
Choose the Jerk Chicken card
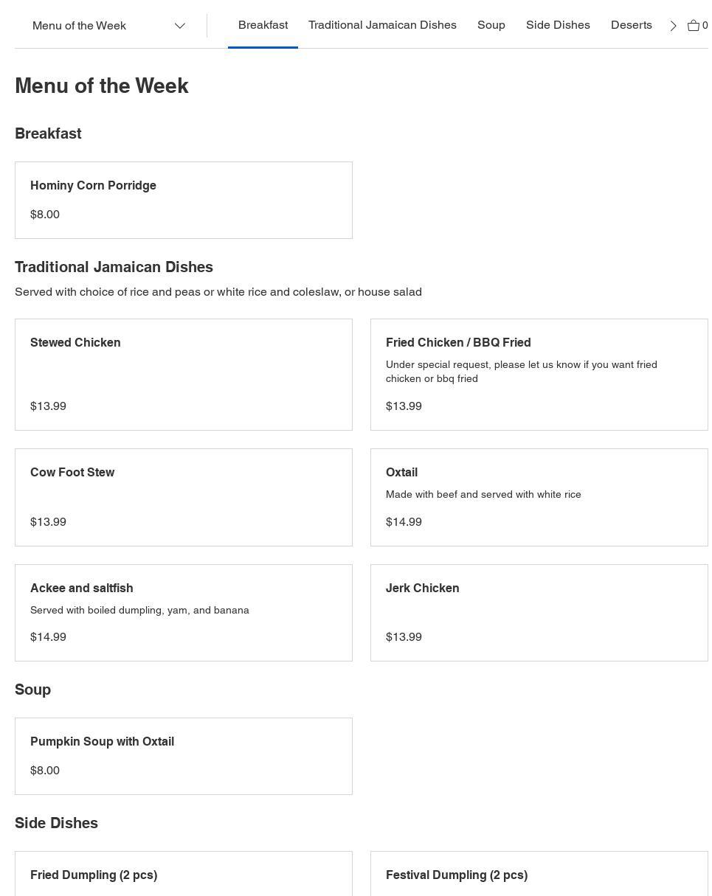(539, 612)
